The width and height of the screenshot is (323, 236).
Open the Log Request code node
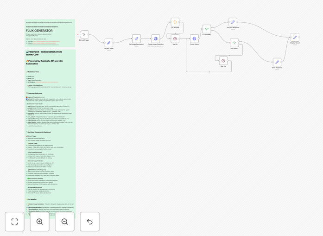pos(175,22)
